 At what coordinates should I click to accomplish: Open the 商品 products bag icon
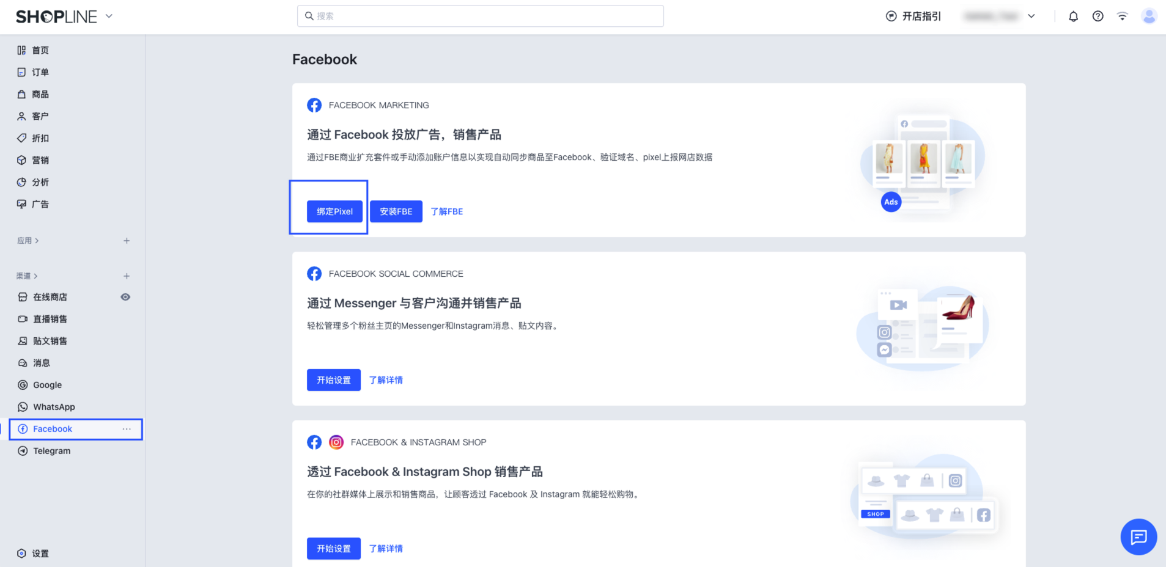point(21,94)
